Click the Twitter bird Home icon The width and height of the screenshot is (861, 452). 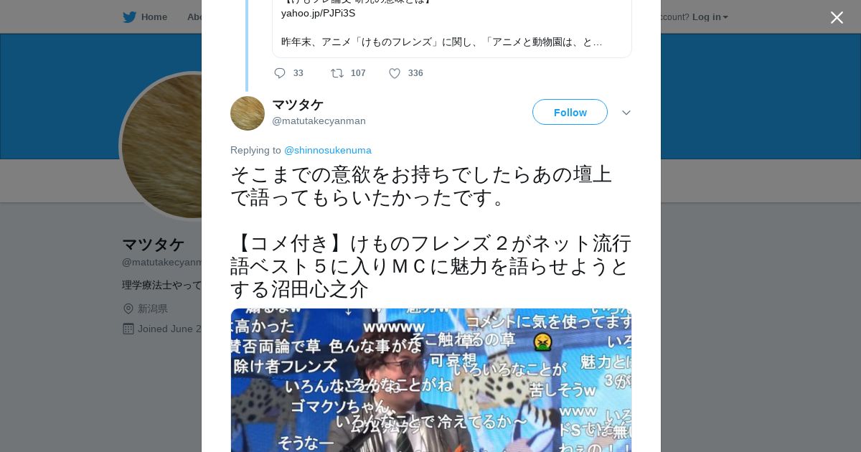point(129,17)
